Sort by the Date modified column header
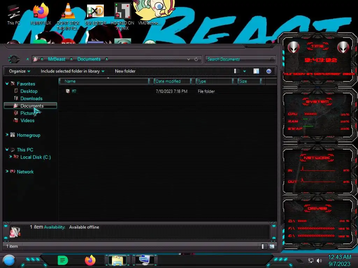 [172, 81]
